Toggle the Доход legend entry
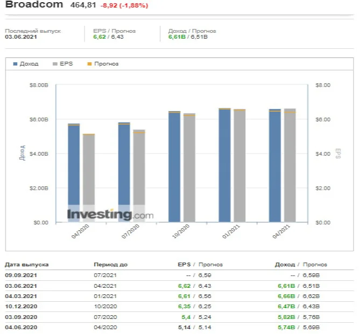Viewport: 359px width, 334px height. pos(26,64)
